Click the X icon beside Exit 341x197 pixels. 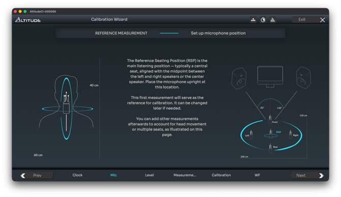pos(323,20)
